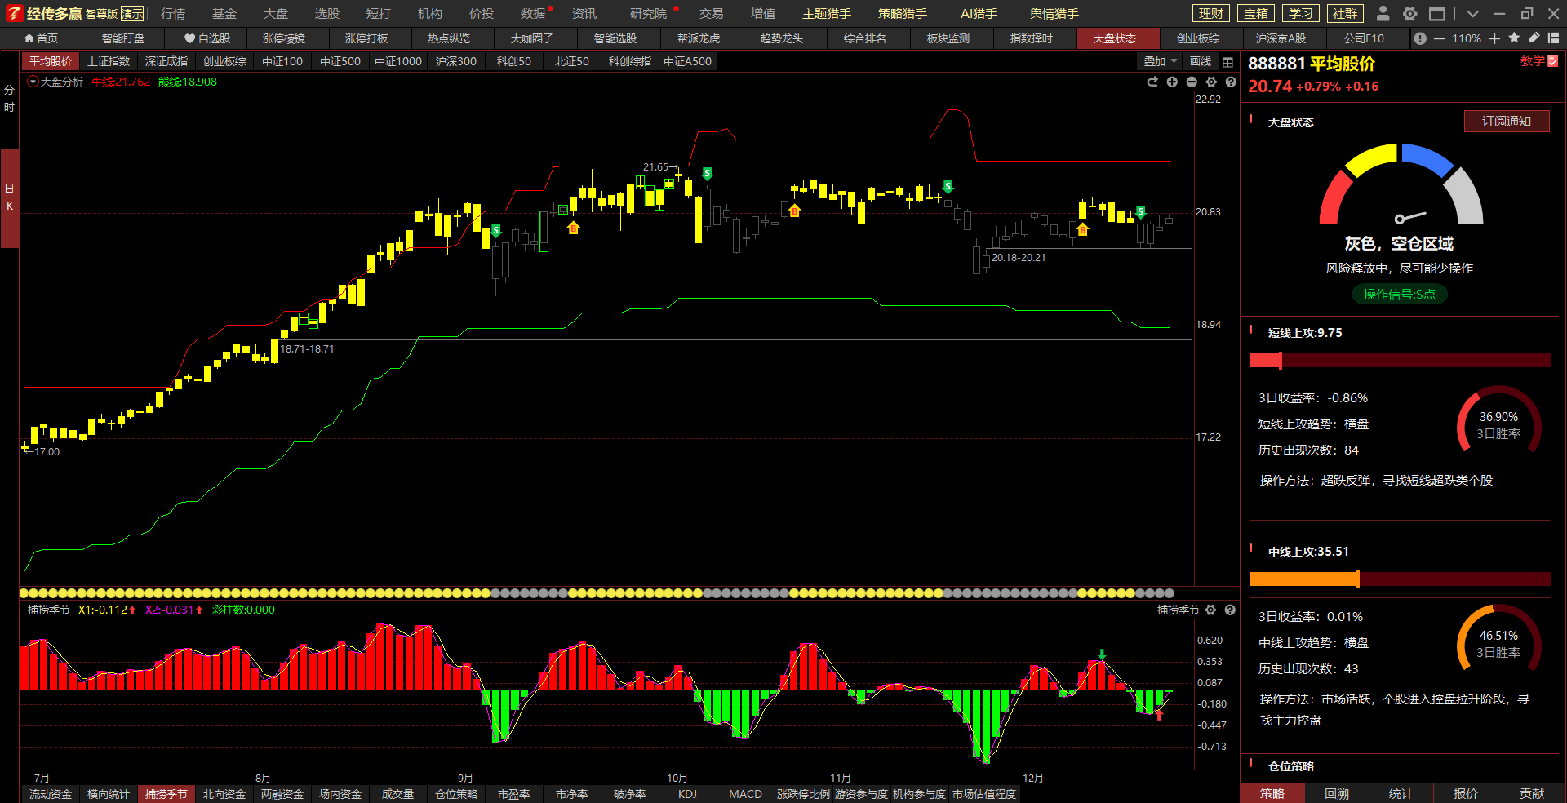Click the chart zoom-out minus icon
Image resolution: width=1567 pixels, height=803 pixels.
coord(1192,82)
